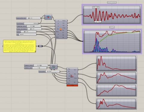Click the Wave input of lower spectrum component
Image resolution: width=144 pixels, height=112 pixels.
click(x=69, y=83)
